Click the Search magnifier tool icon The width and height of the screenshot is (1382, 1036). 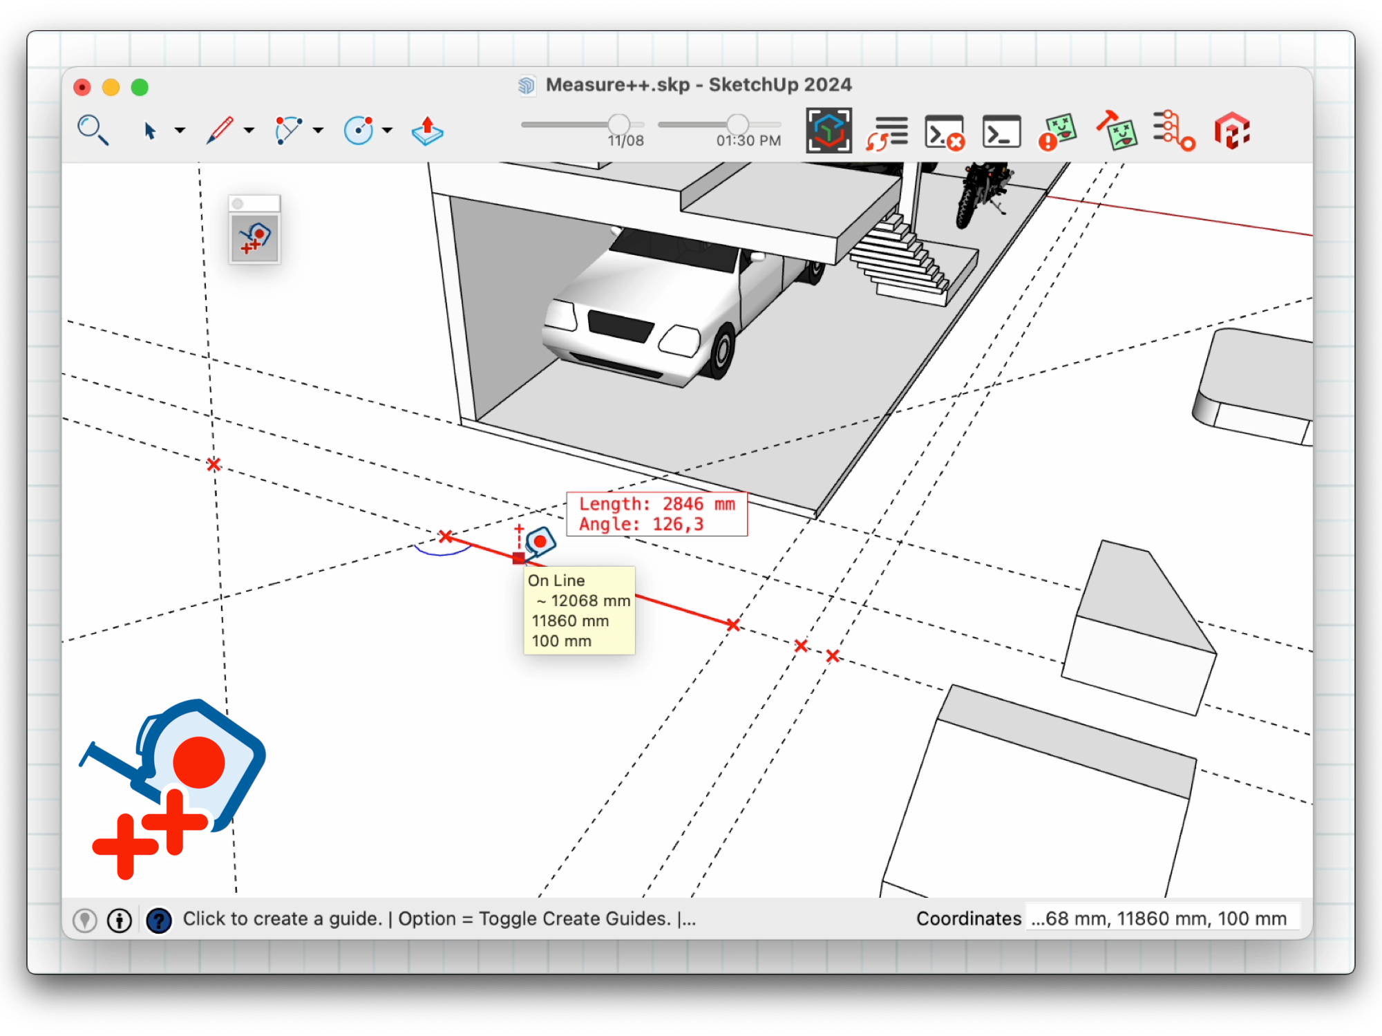[x=92, y=130]
